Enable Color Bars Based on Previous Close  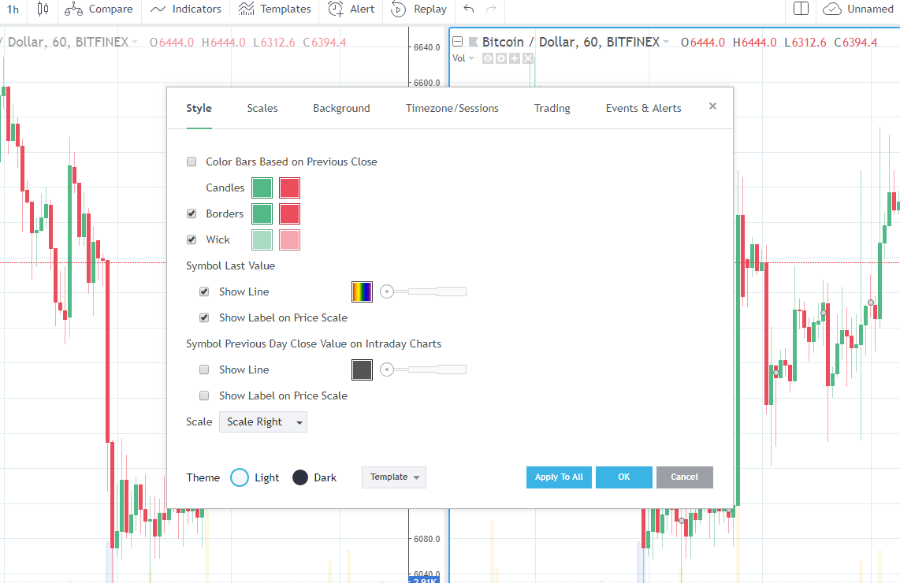192,162
